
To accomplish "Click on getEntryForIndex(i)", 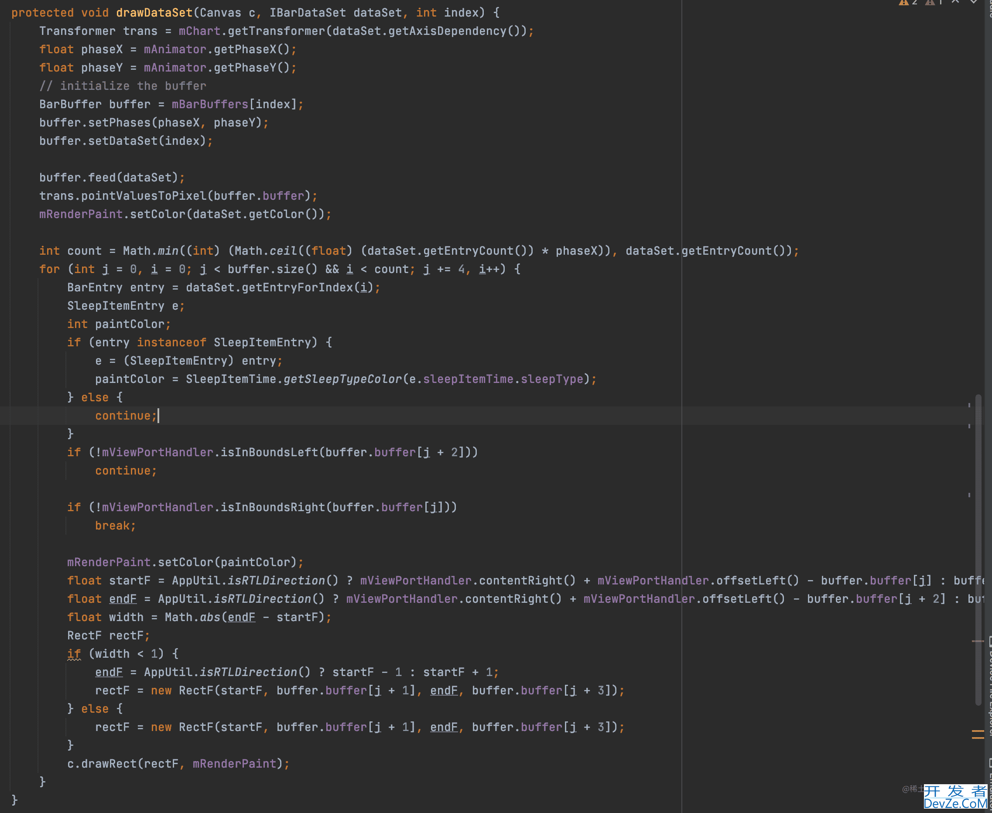I will click(308, 287).
